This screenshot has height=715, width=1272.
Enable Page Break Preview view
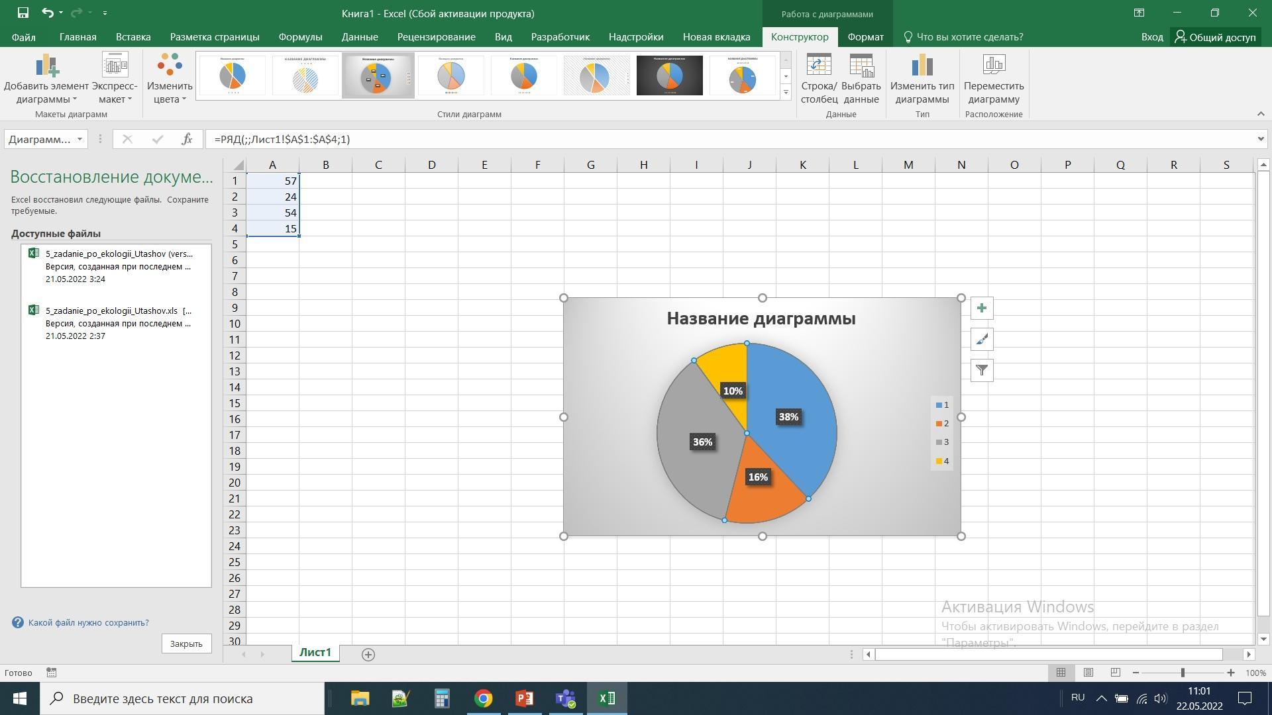[1115, 673]
